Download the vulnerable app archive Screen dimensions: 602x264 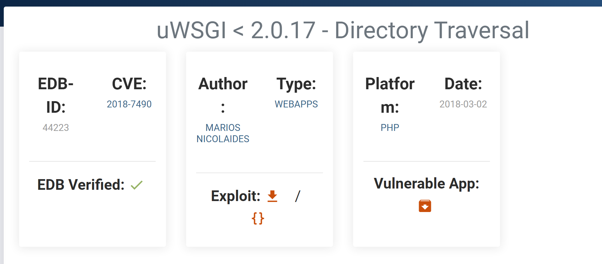tap(425, 206)
